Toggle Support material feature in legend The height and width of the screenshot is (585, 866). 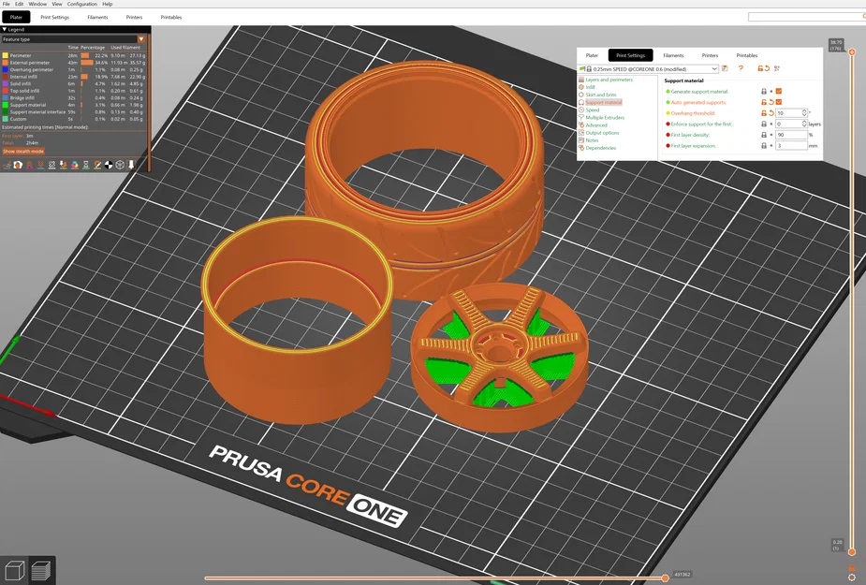click(x=73, y=105)
